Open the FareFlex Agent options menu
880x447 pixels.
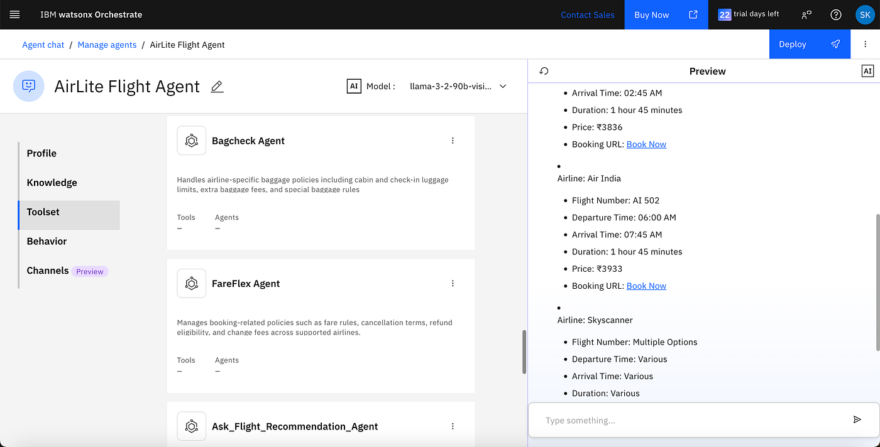pyautogui.click(x=453, y=284)
